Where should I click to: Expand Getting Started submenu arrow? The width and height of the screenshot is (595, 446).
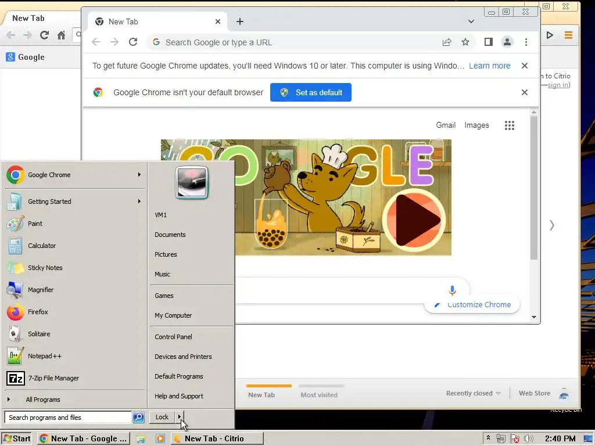[x=139, y=202]
